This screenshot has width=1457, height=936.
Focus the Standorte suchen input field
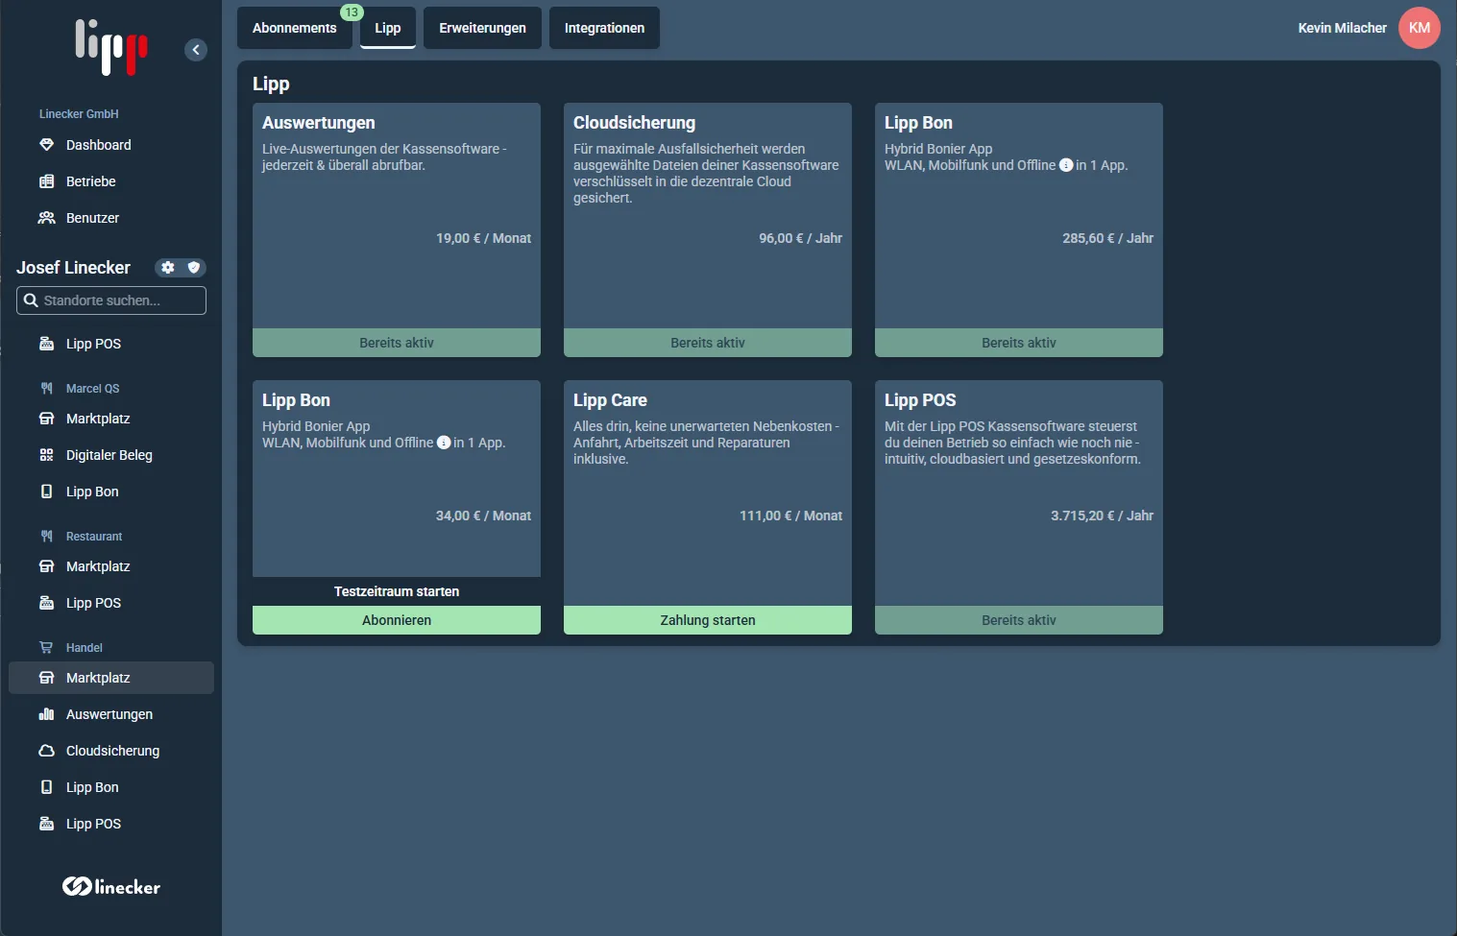click(111, 300)
